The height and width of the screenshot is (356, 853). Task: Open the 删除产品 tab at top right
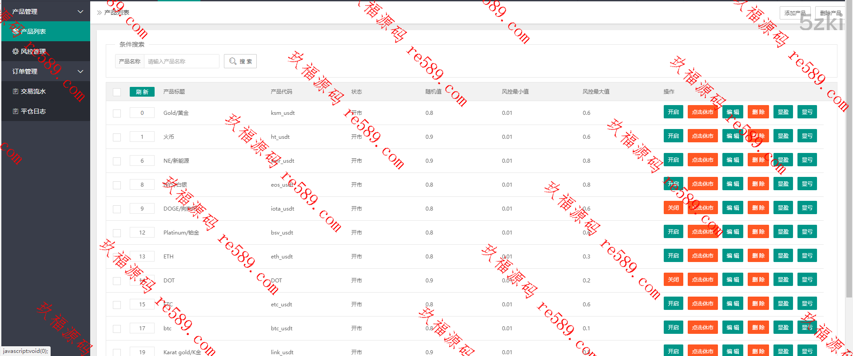pyautogui.click(x=830, y=13)
